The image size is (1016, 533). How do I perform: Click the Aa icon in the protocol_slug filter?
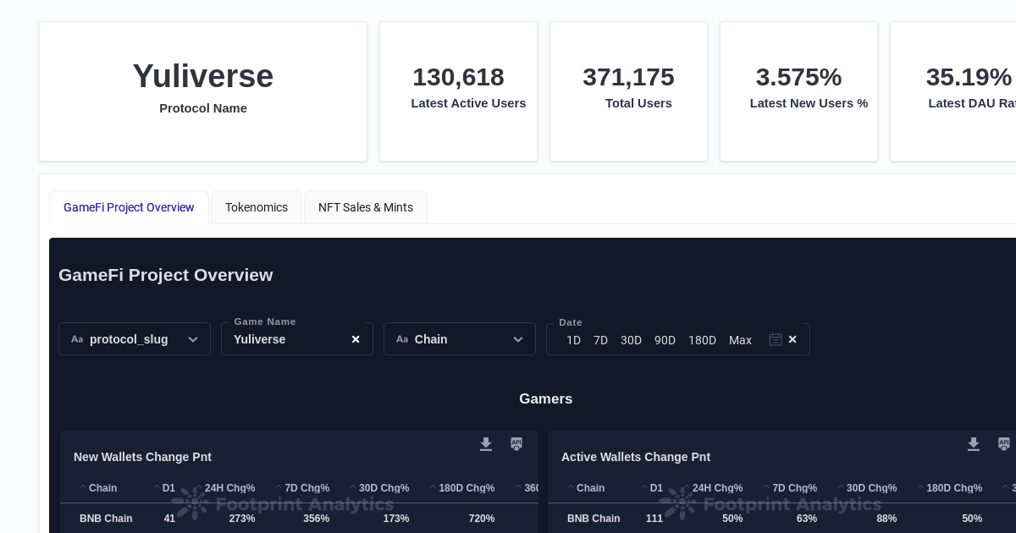pyautogui.click(x=77, y=339)
